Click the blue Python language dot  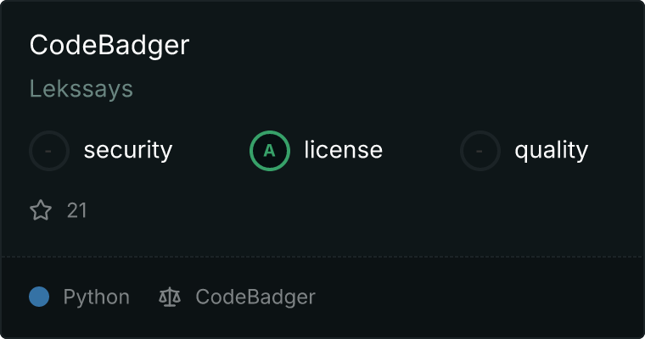click(39, 297)
